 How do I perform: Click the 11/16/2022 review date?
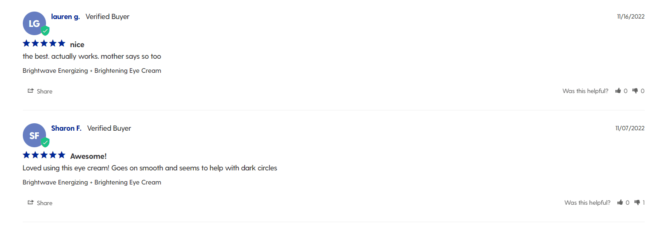coord(630,17)
